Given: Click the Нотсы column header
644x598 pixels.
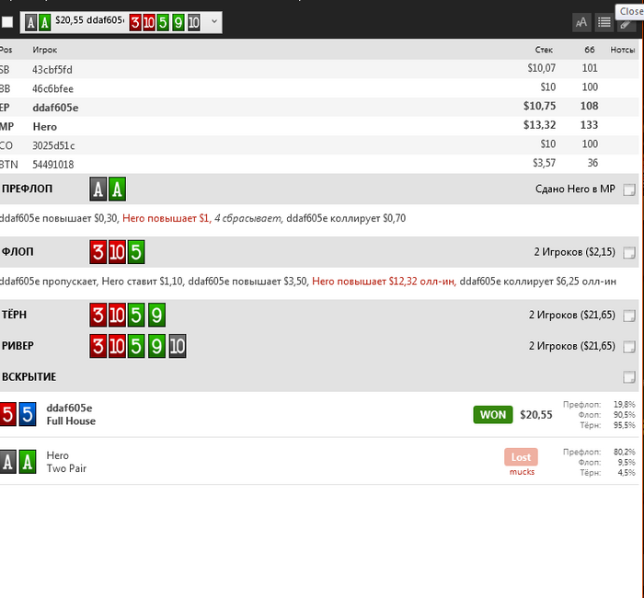Looking at the screenshot, I should tap(623, 50).
